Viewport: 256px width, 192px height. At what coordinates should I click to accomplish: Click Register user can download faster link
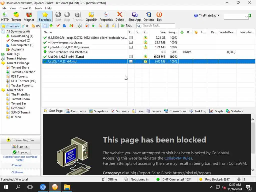[20, 158]
